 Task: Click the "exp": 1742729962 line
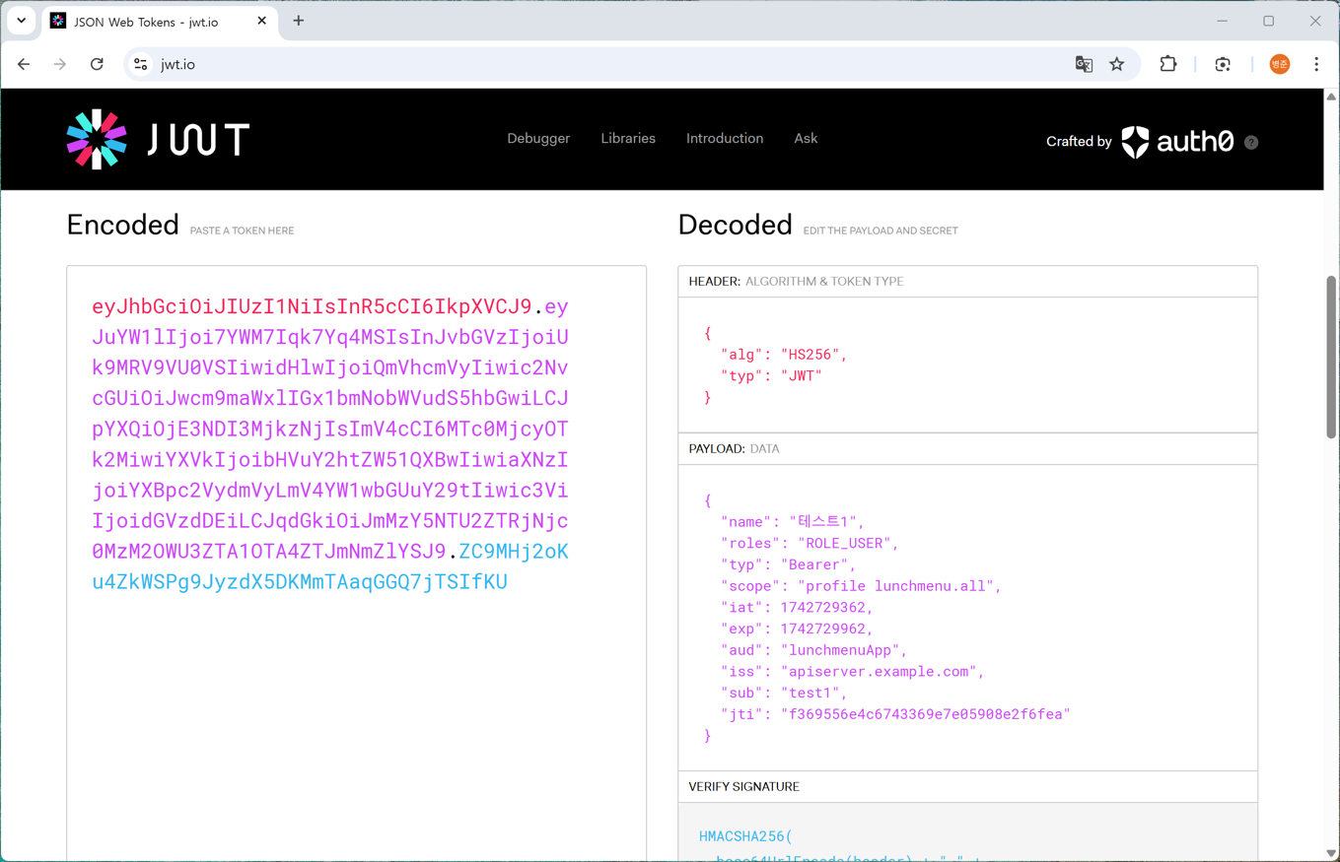click(797, 629)
